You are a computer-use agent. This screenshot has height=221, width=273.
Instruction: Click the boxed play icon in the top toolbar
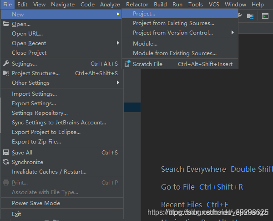click(x=265, y=16)
